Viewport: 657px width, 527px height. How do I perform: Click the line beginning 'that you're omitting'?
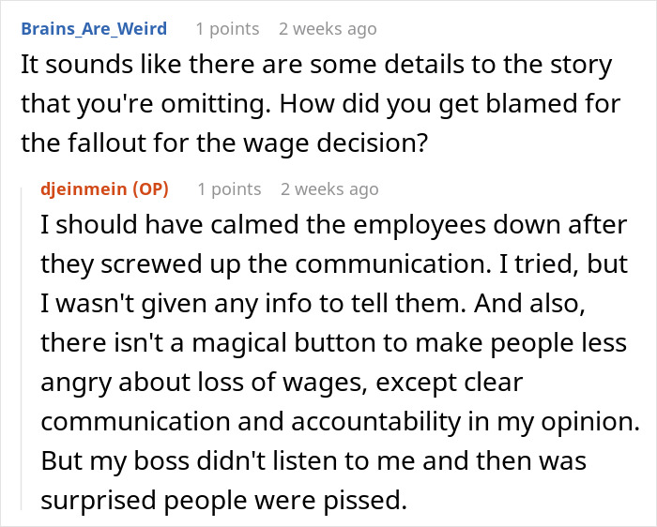coord(319,104)
